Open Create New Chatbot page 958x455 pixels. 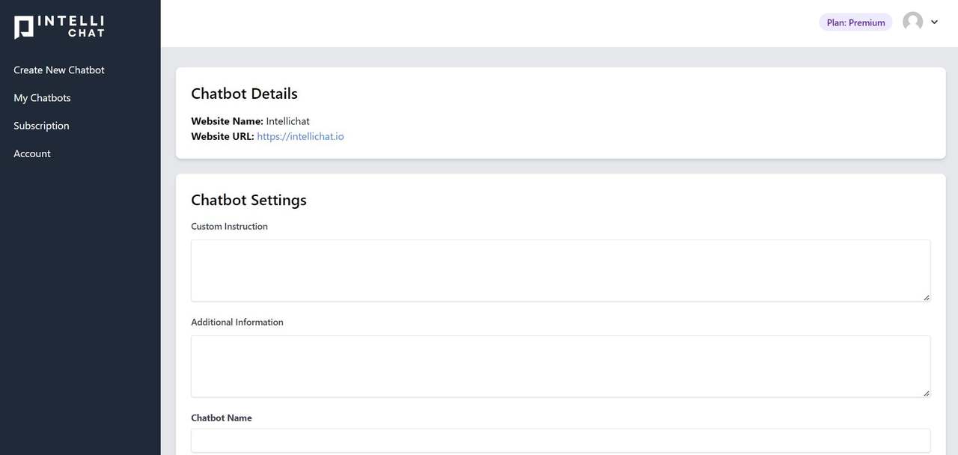coord(59,70)
